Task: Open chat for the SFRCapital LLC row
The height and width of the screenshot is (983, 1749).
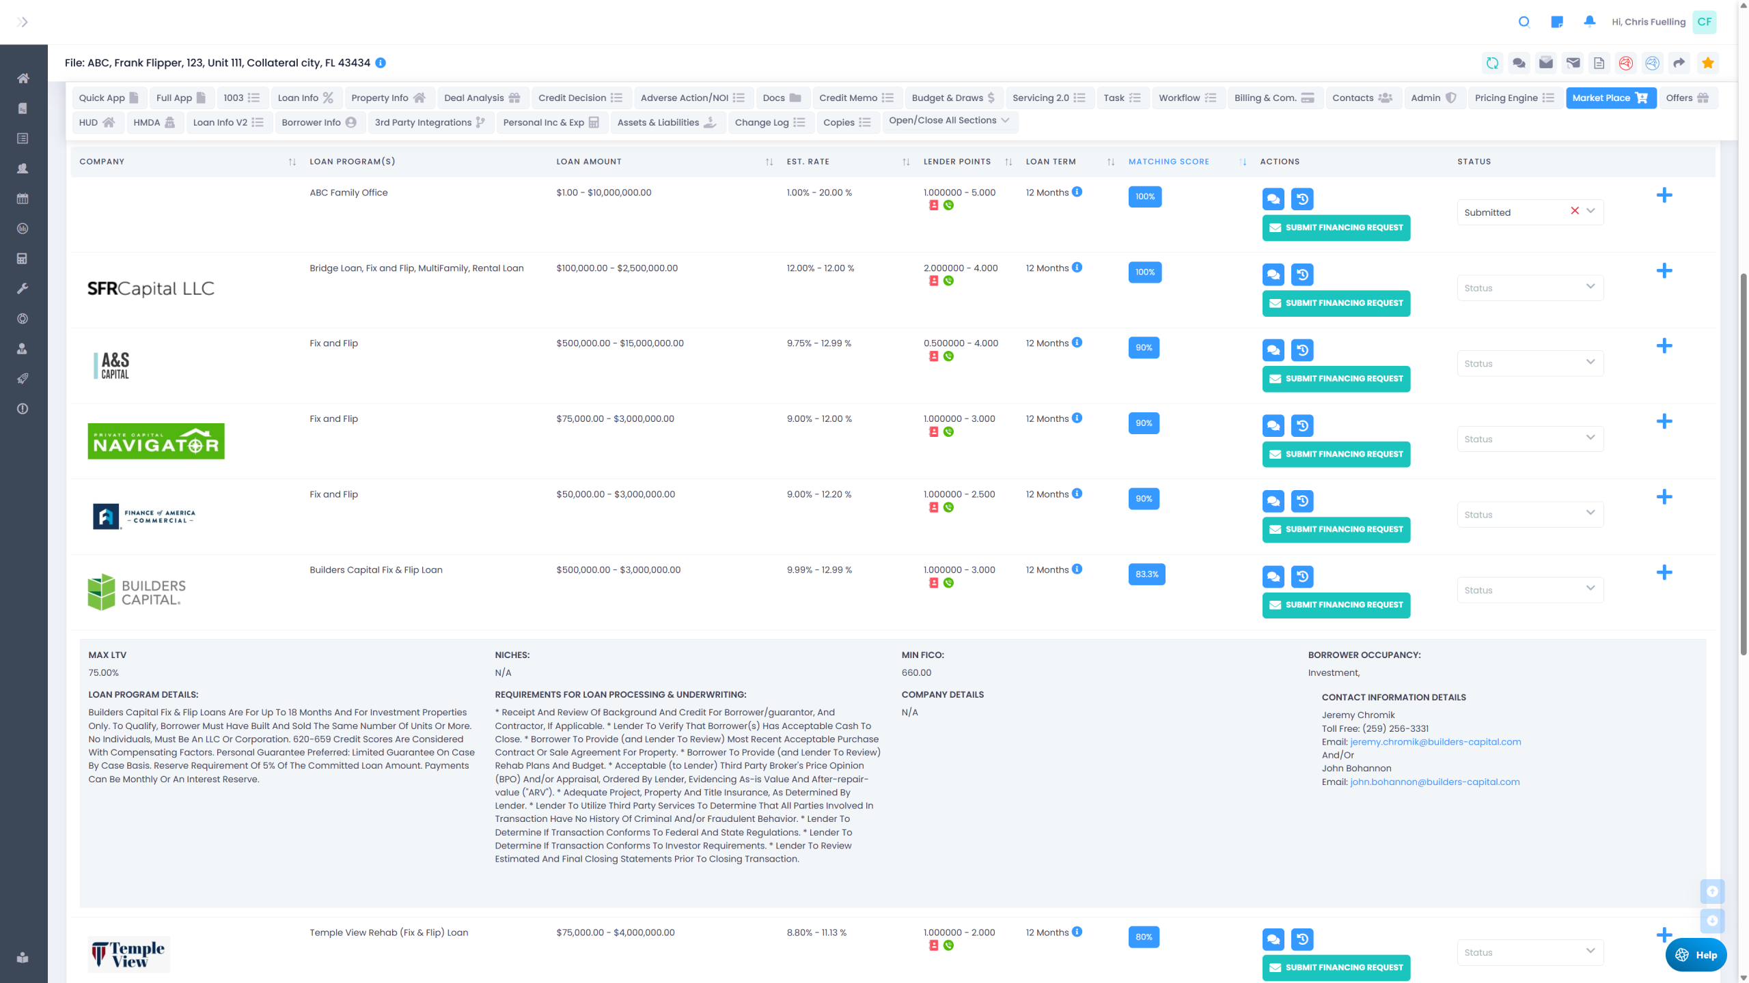Action: pyautogui.click(x=1273, y=274)
